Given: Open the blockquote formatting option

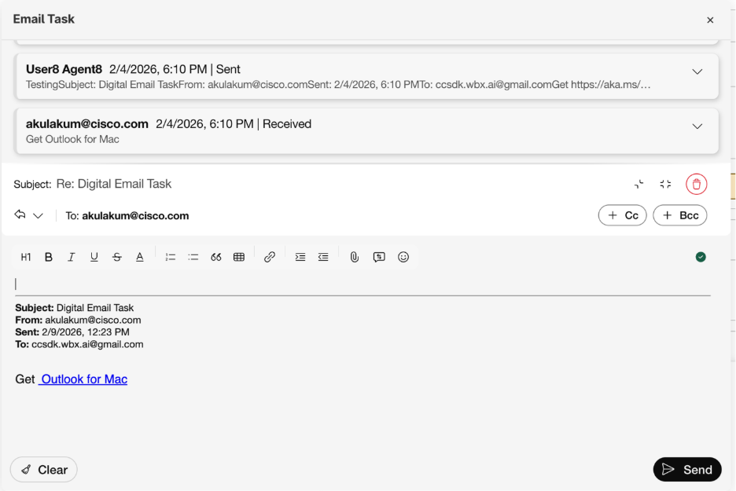Looking at the screenshot, I should coord(216,257).
